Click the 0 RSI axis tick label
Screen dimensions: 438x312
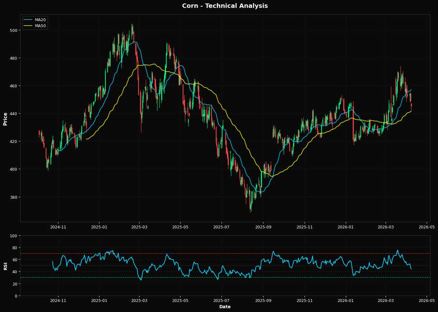[17, 296]
